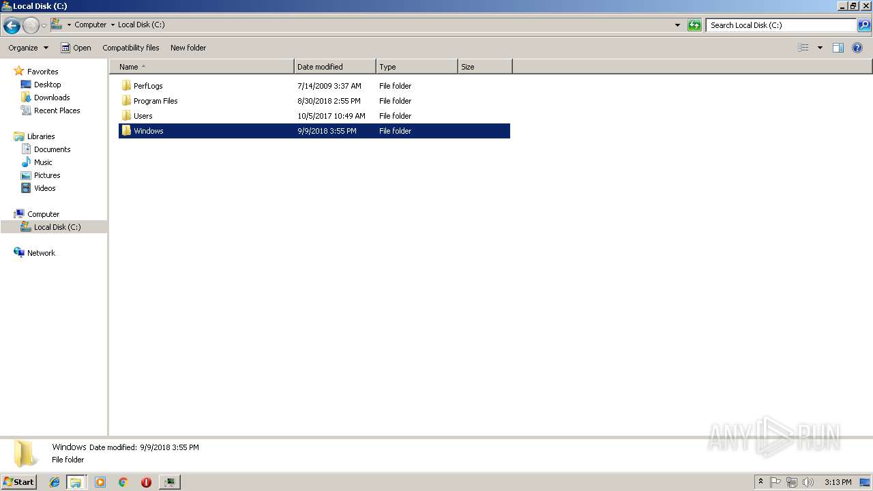The image size is (873, 491).
Task: Click the 7/14/2009 3:37 AM date cell
Action: point(329,86)
